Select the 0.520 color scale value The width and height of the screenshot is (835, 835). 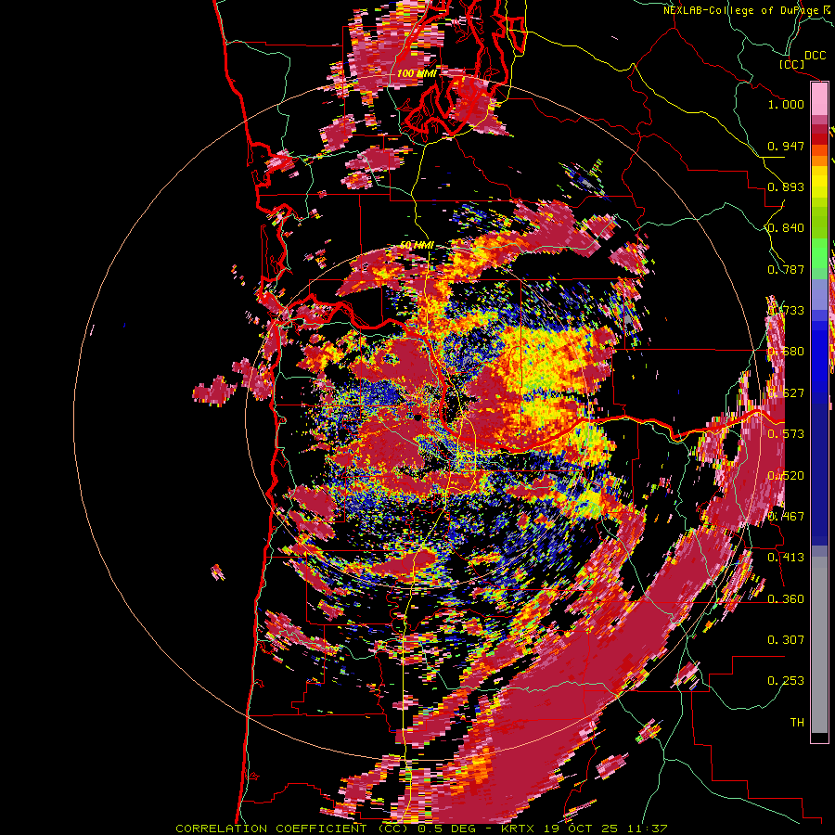(x=786, y=476)
